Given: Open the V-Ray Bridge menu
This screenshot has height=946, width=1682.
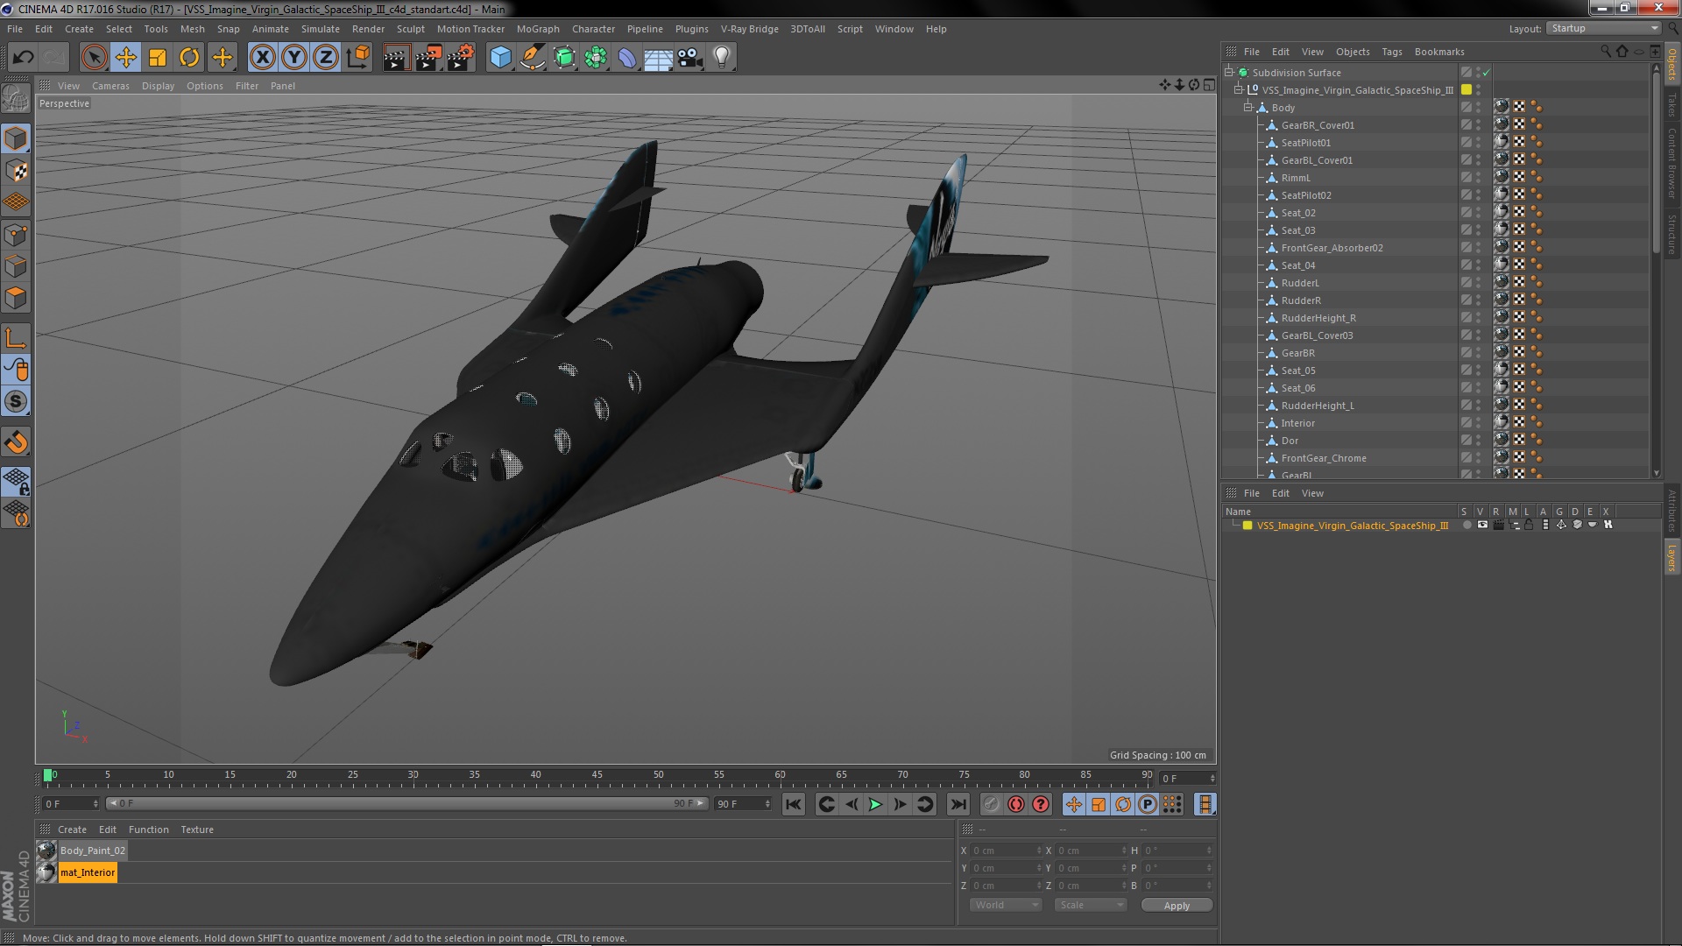Looking at the screenshot, I should click(749, 29).
